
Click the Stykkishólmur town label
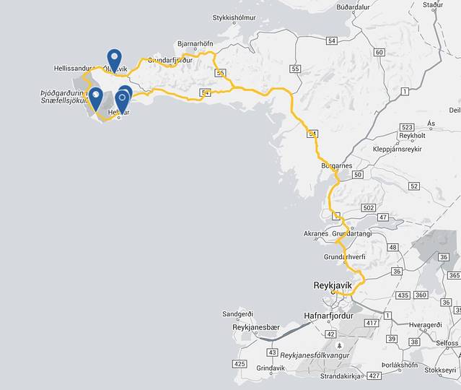(234, 17)
